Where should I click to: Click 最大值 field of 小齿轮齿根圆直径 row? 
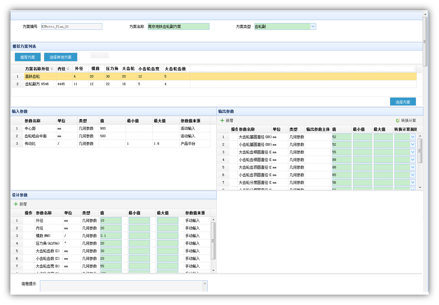(x=383, y=160)
